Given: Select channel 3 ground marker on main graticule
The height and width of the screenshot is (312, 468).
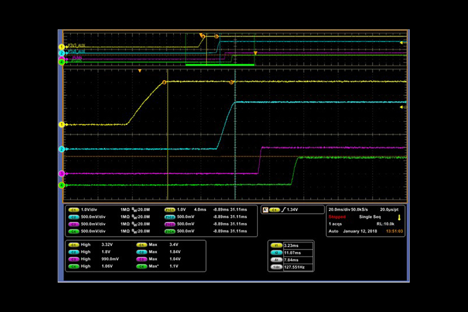Looking at the screenshot, I should point(62,174).
